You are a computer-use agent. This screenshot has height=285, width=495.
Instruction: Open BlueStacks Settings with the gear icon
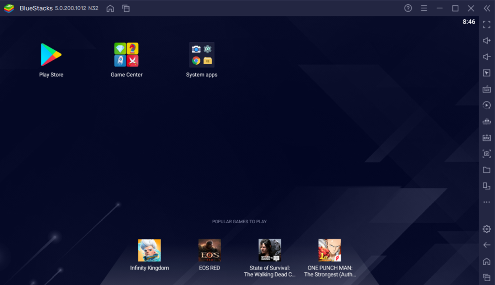(487, 228)
